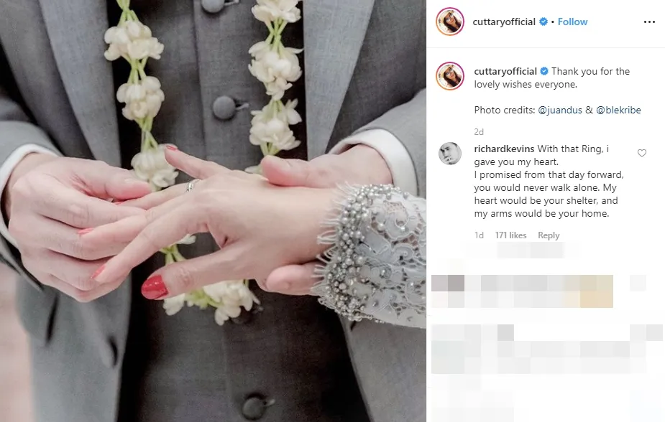This screenshot has height=422, width=665.
Task: Open the three-dot more options menu
Action: [649, 22]
